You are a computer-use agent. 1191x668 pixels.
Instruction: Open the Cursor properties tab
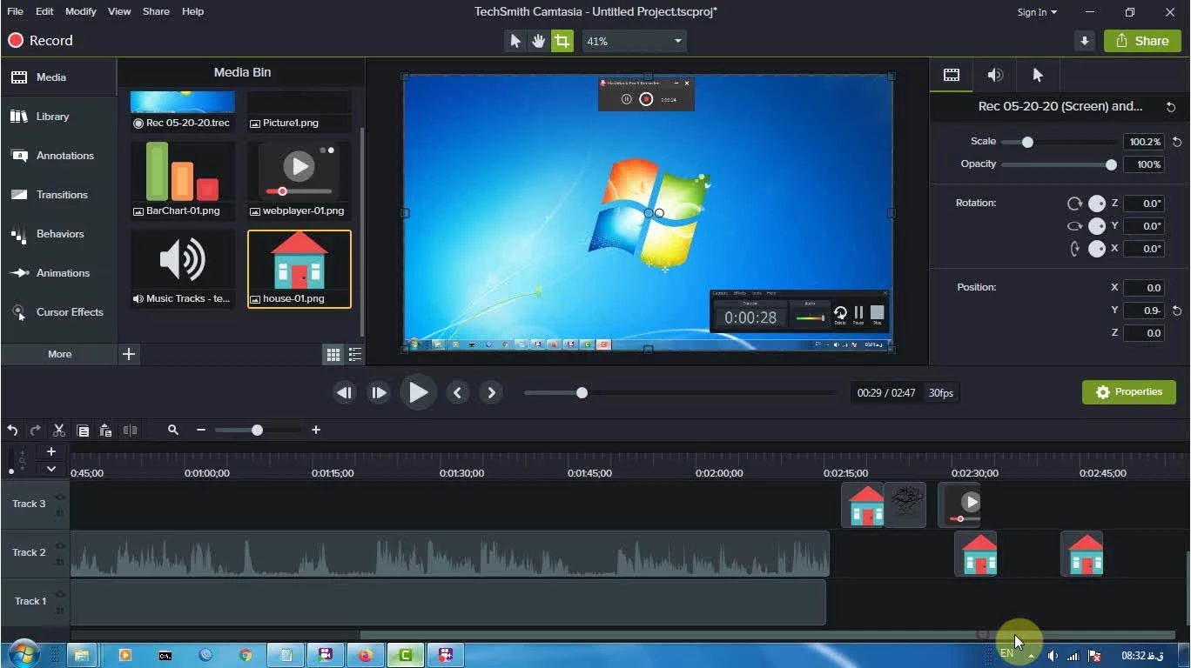click(1037, 75)
